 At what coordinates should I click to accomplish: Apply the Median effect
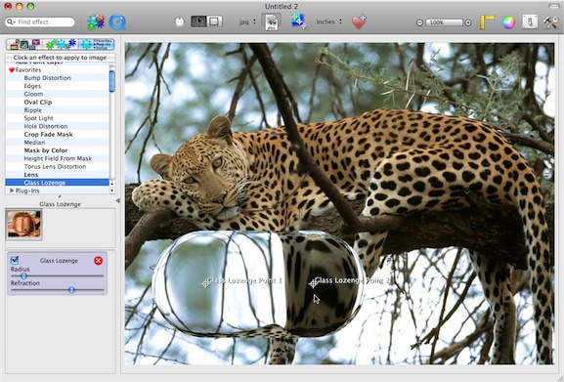point(58,143)
